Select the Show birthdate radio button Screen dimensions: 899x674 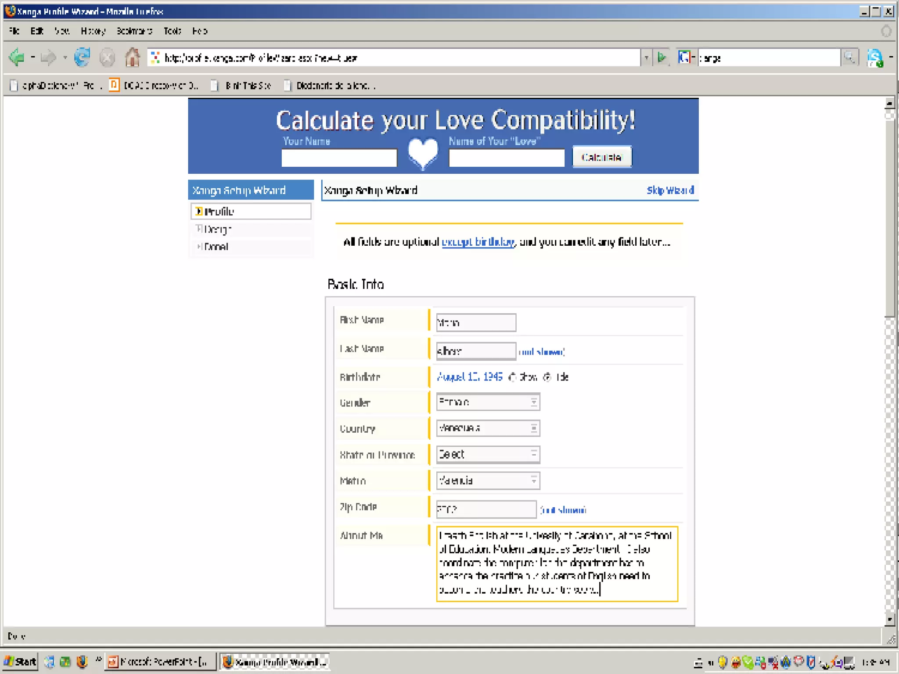tap(512, 377)
